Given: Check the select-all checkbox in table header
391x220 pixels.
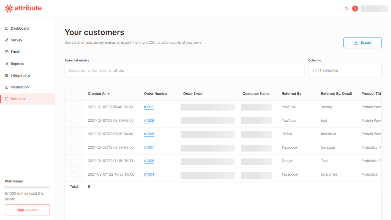Looking at the screenshot, I should pyautogui.click(x=74, y=94).
